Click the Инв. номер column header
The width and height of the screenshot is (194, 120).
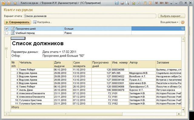(x=120, y=64)
